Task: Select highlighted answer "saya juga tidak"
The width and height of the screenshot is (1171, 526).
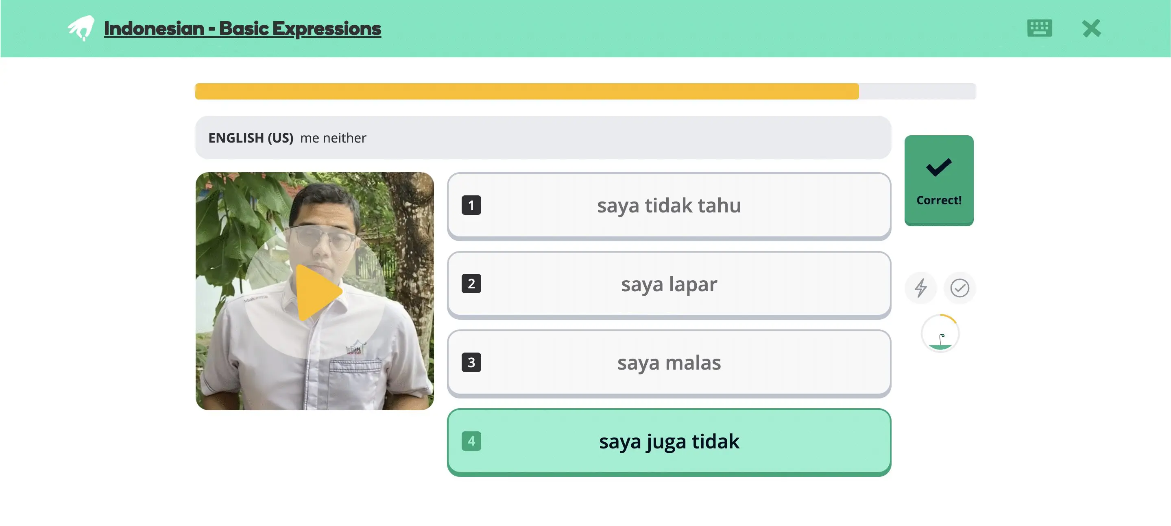Action: (669, 442)
